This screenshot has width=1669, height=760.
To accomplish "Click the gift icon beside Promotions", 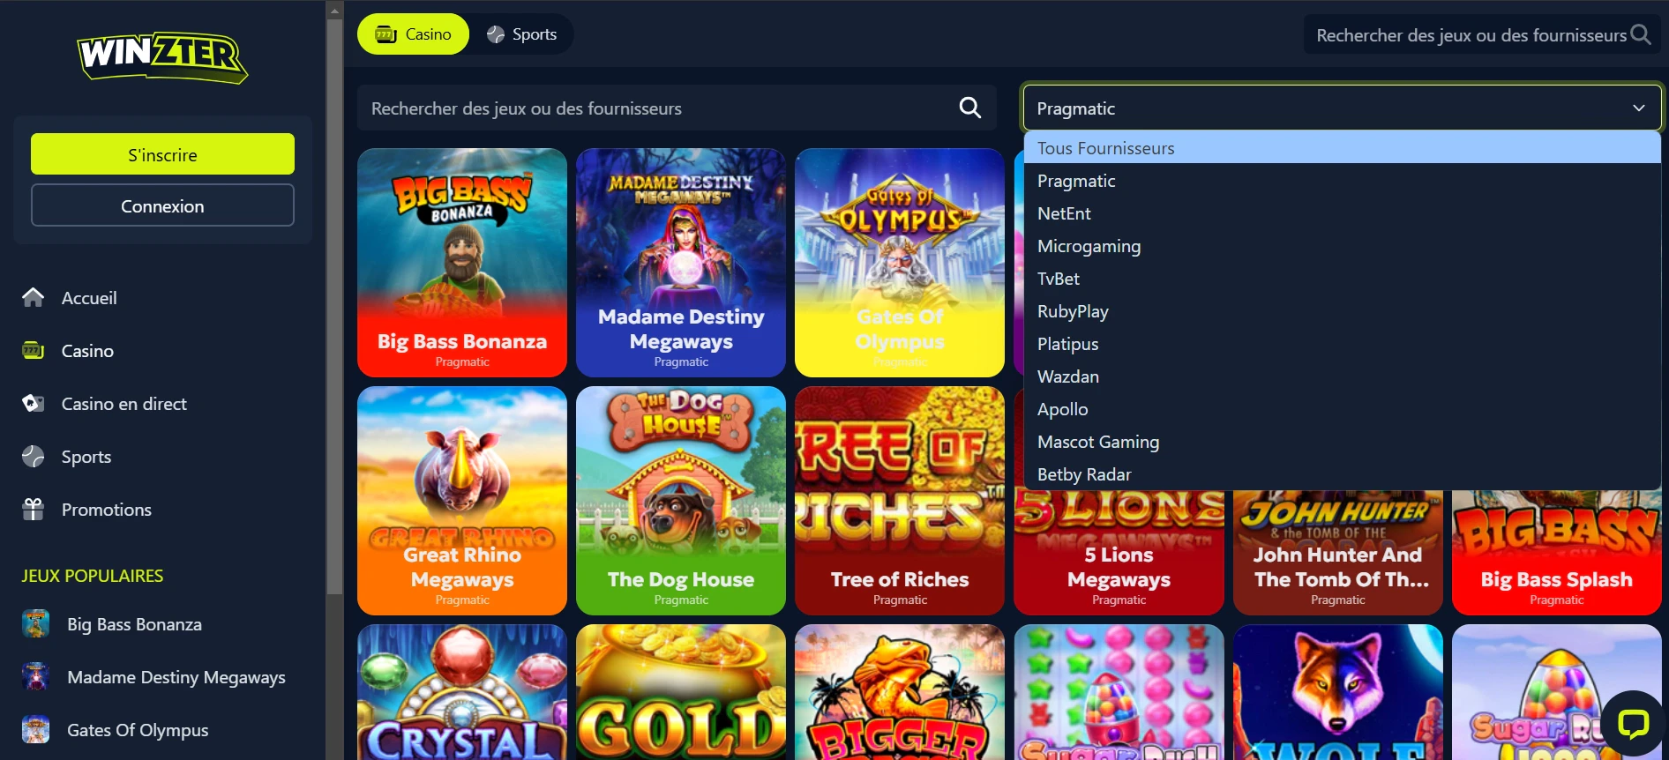I will coord(34,510).
